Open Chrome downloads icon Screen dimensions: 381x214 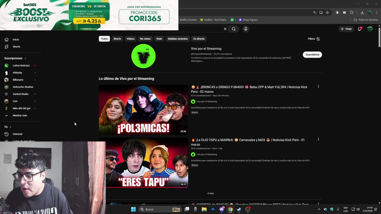[x=362, y=12]
